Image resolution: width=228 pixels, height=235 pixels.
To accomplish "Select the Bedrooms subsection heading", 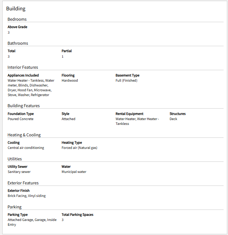I will 17,19.
